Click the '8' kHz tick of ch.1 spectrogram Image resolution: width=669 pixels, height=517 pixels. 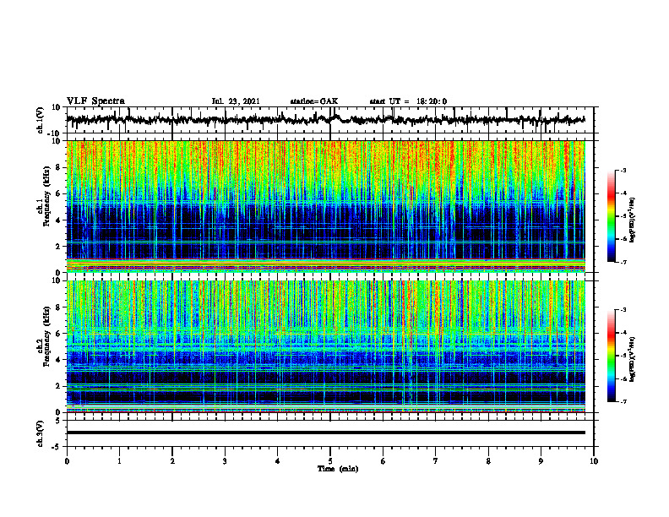click(x=58, y=167)
